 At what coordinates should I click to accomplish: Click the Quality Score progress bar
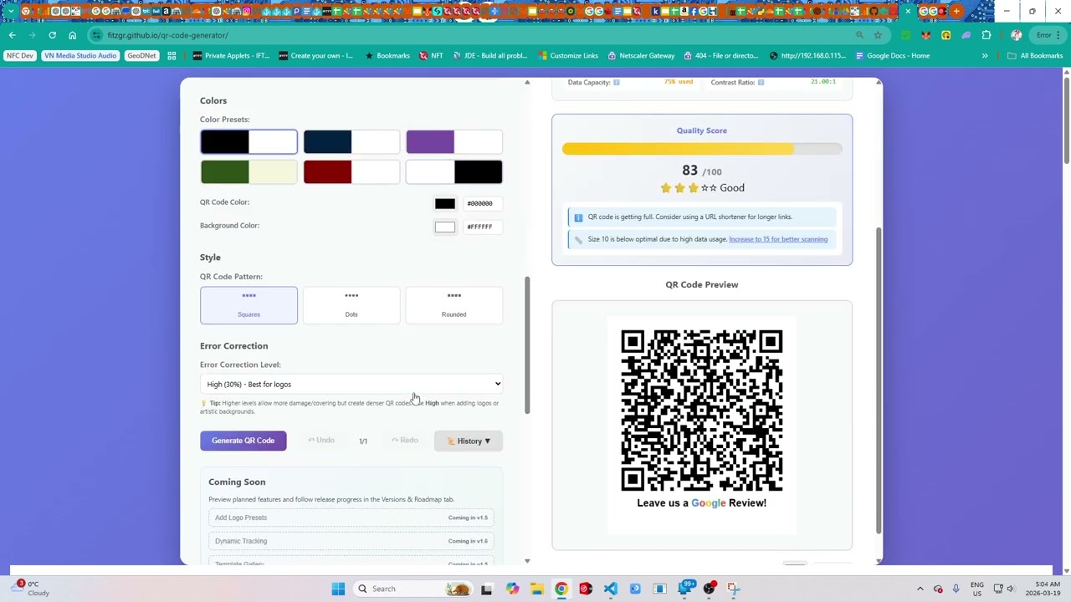[702, 149]
